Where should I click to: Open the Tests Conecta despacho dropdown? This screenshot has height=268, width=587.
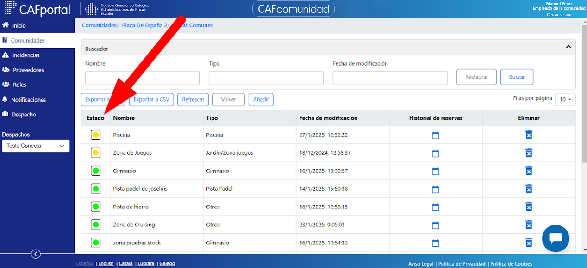point(36,146)
